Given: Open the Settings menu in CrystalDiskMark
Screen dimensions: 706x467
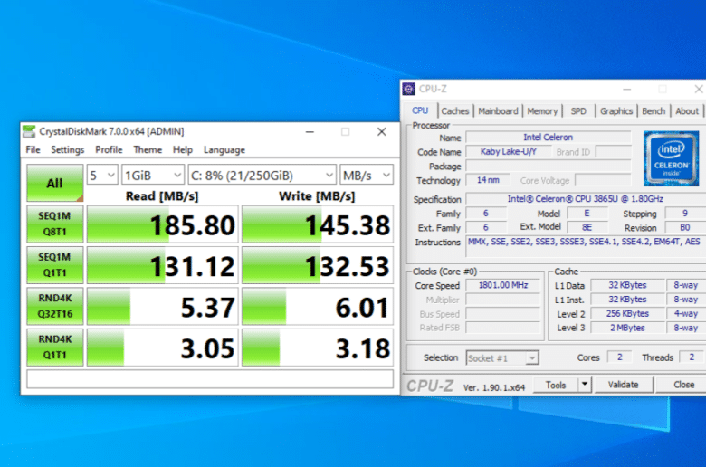Looking at the screenshot, I should pyautogui.click(x=68, y=149).
